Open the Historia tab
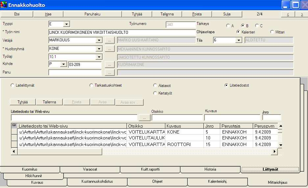The image size is (308, 188). [210, 169]
